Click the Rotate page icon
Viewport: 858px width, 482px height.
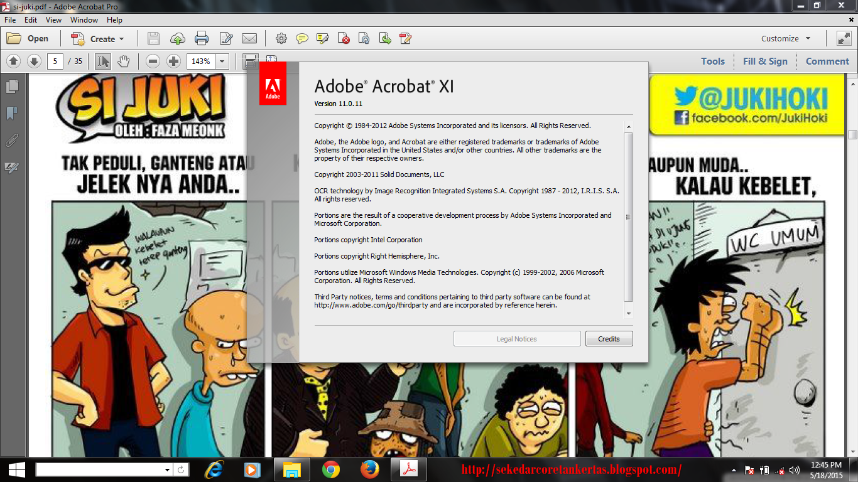click(364, 38)
